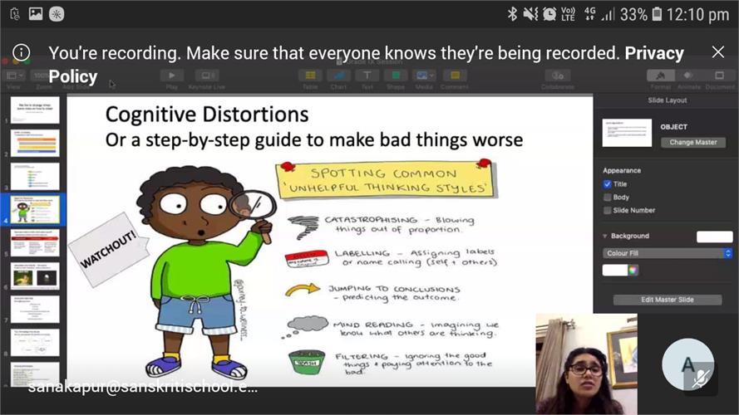Open the colour wheel picker
Image resolution: width=739 pixels, height=415 pixels.
point(633,270)
